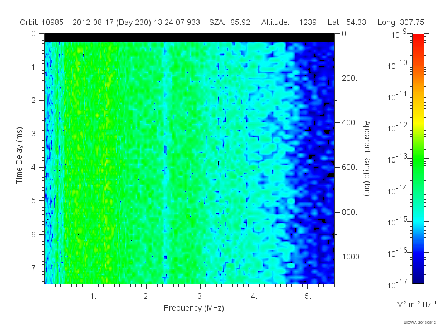Image resolution: width=446 pixels, height=334 pixels.
Task: Click the '0.' tick label on time delay axis
Action: (35, 34)
